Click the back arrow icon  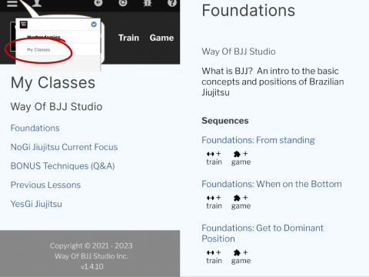(x=98, y=3)
